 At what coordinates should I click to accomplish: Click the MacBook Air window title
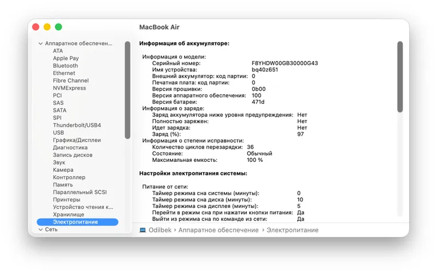tap(160, 27)
